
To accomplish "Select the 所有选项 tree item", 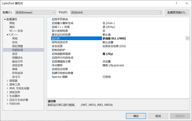I will point(17,73).
